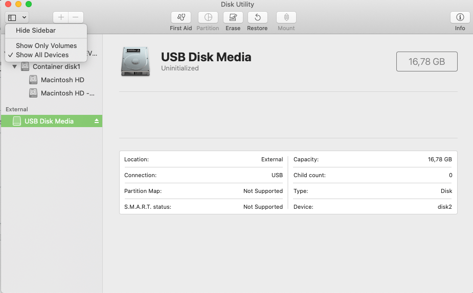This screenshot has width=473, height=293.
Task: Open the Erase tool icon
Action: click(x=233, y=17)
